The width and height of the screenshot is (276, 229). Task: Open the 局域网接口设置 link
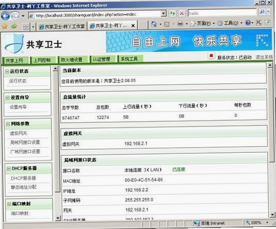[x=25, y=142]
